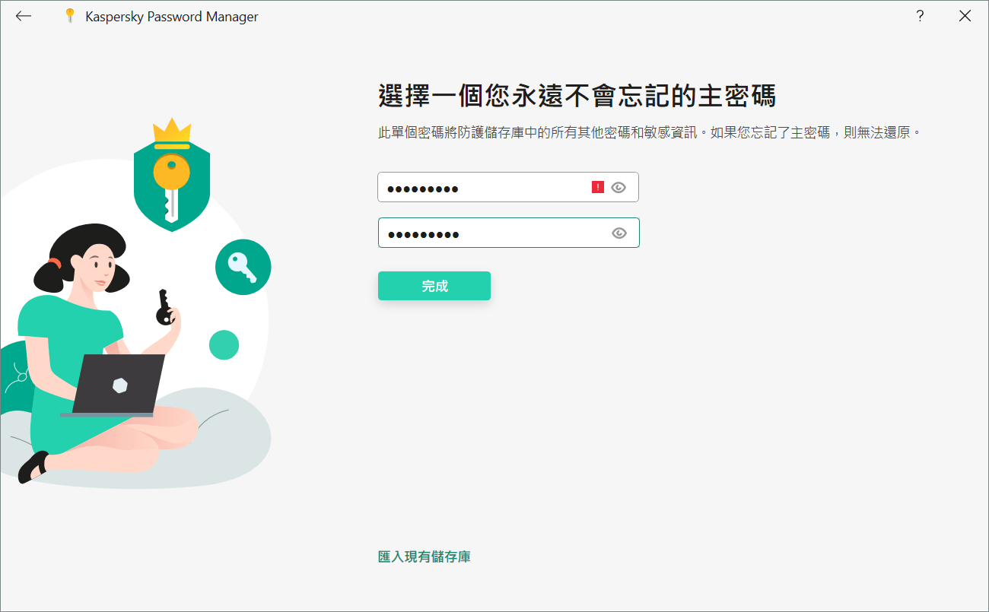This screenshot has width=989, height=612.
Task: Open help via the question mark icon
Action: (920, 16)
